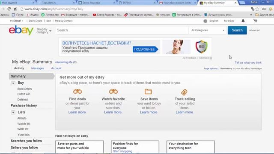The image size is (274, 154).
Task: Click the browser home icon
Action: (15, 9)
